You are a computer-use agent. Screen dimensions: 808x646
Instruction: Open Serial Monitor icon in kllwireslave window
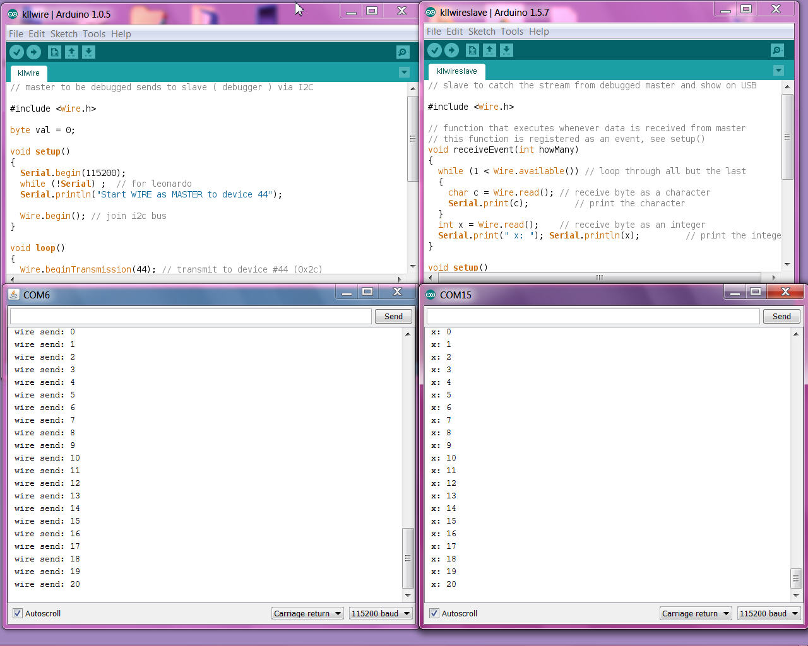[x=777, y=50]
